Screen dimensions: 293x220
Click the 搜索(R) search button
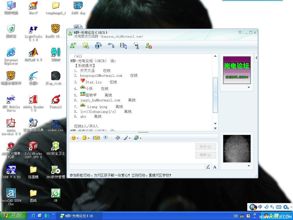[205, 155]
